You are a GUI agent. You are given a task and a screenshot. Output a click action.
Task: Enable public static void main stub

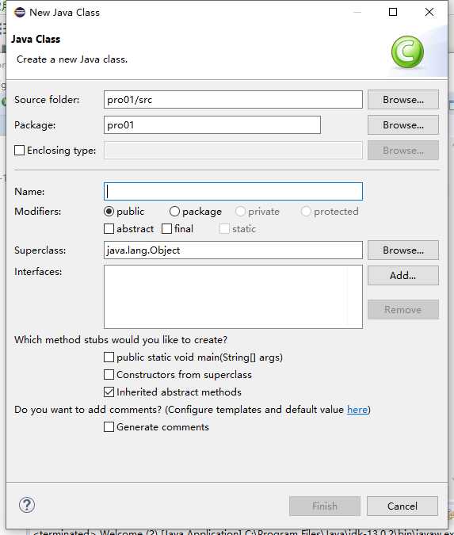point(109,357)
